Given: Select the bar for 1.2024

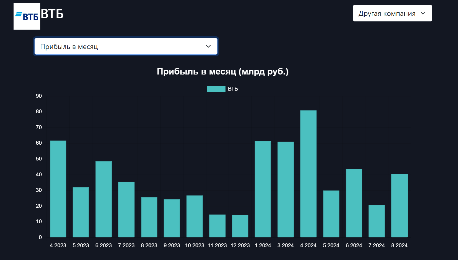Looking at the screenshot, I should coord(263,189).
